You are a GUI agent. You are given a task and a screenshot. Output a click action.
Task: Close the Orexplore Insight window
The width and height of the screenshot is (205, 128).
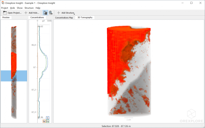point(200,3)
